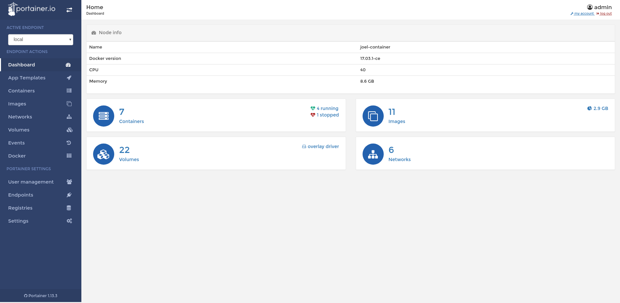
Task: Open the my account link
Action: tap(583, 14)
